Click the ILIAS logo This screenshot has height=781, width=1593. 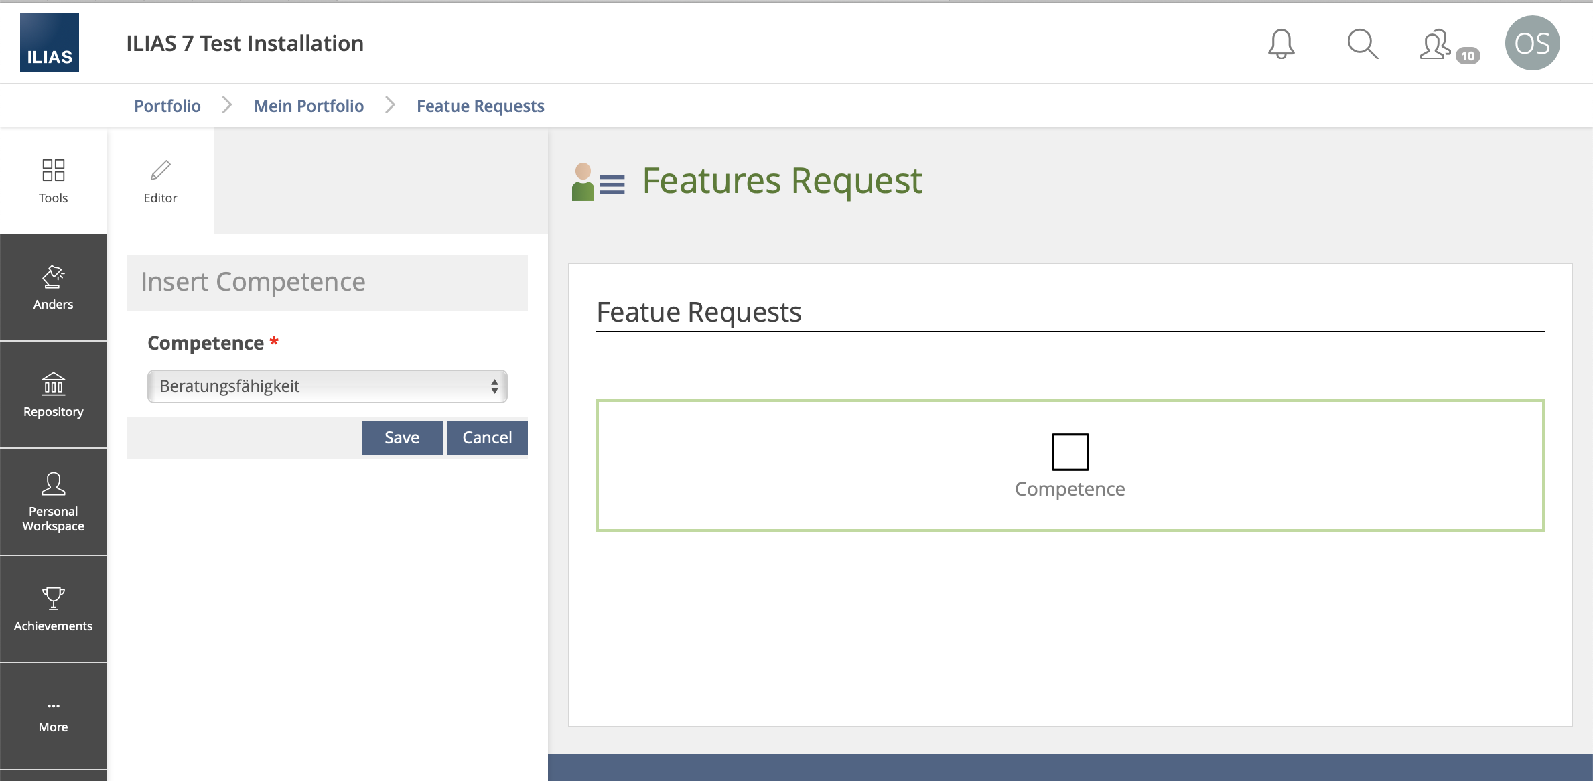click(x=50, y=43)
